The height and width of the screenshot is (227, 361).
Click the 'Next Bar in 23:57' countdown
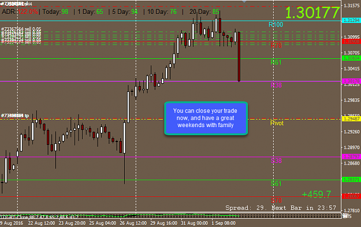pos(304,208)
